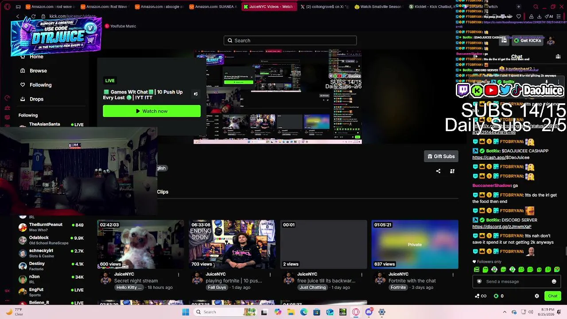Open the Hello Kitty category tag

pyautogui.click(x=129, y=288)
